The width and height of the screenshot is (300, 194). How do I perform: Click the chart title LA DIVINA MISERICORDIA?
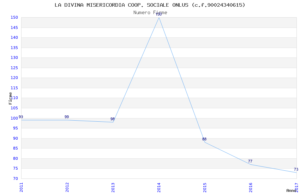click(x=150, y=5)
